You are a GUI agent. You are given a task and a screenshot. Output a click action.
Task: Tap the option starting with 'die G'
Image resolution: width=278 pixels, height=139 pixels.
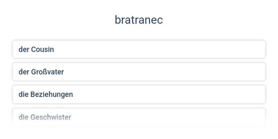click(x=139, y=117)
